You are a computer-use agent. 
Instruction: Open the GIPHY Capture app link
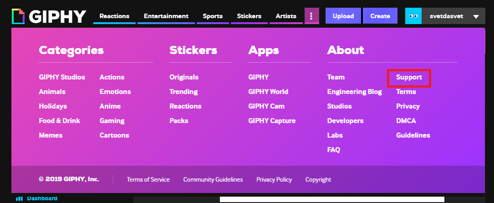coord(272,121)
